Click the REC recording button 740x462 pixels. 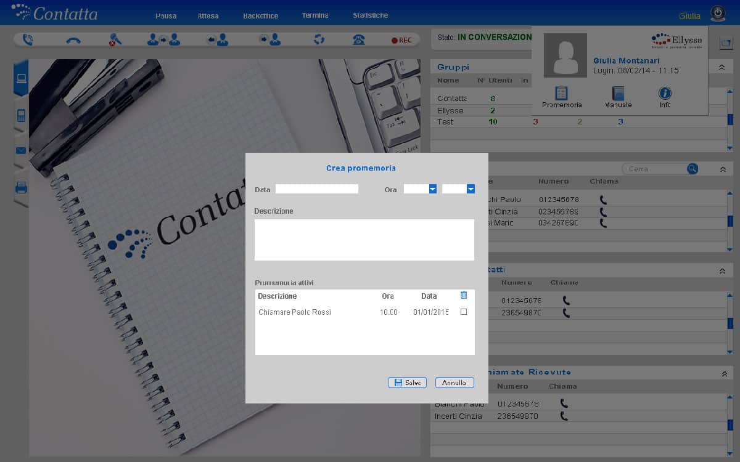[401, 40]
